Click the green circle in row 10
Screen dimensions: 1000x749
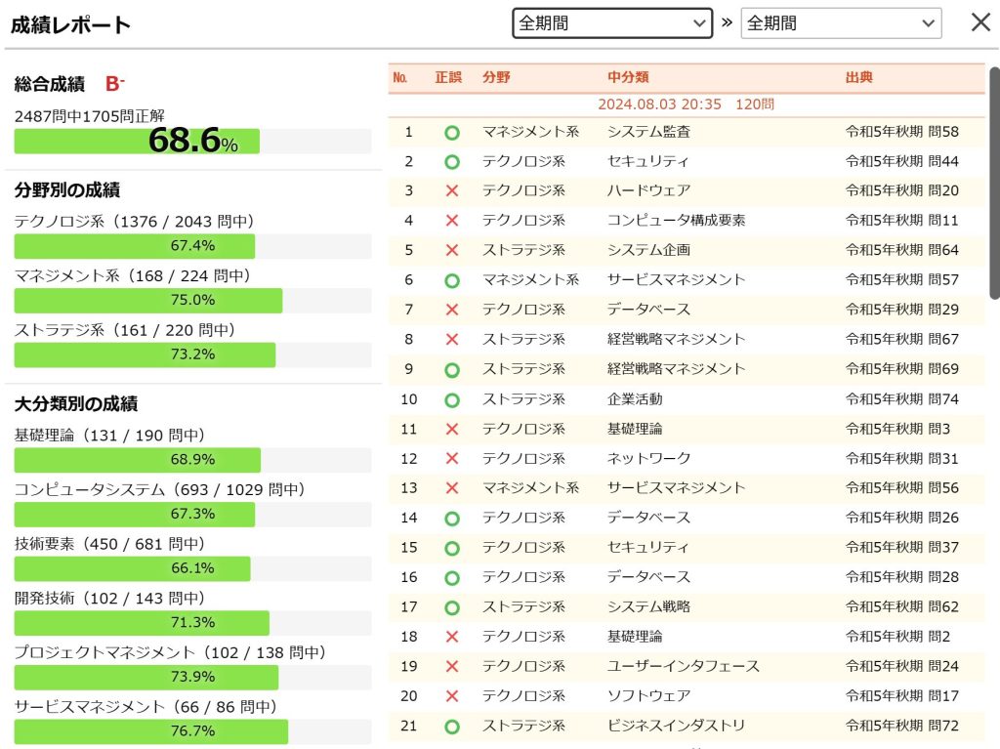point(451,399)
